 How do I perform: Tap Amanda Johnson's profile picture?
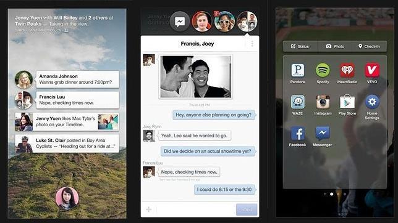pyautogui.click(x=24, y=79)
